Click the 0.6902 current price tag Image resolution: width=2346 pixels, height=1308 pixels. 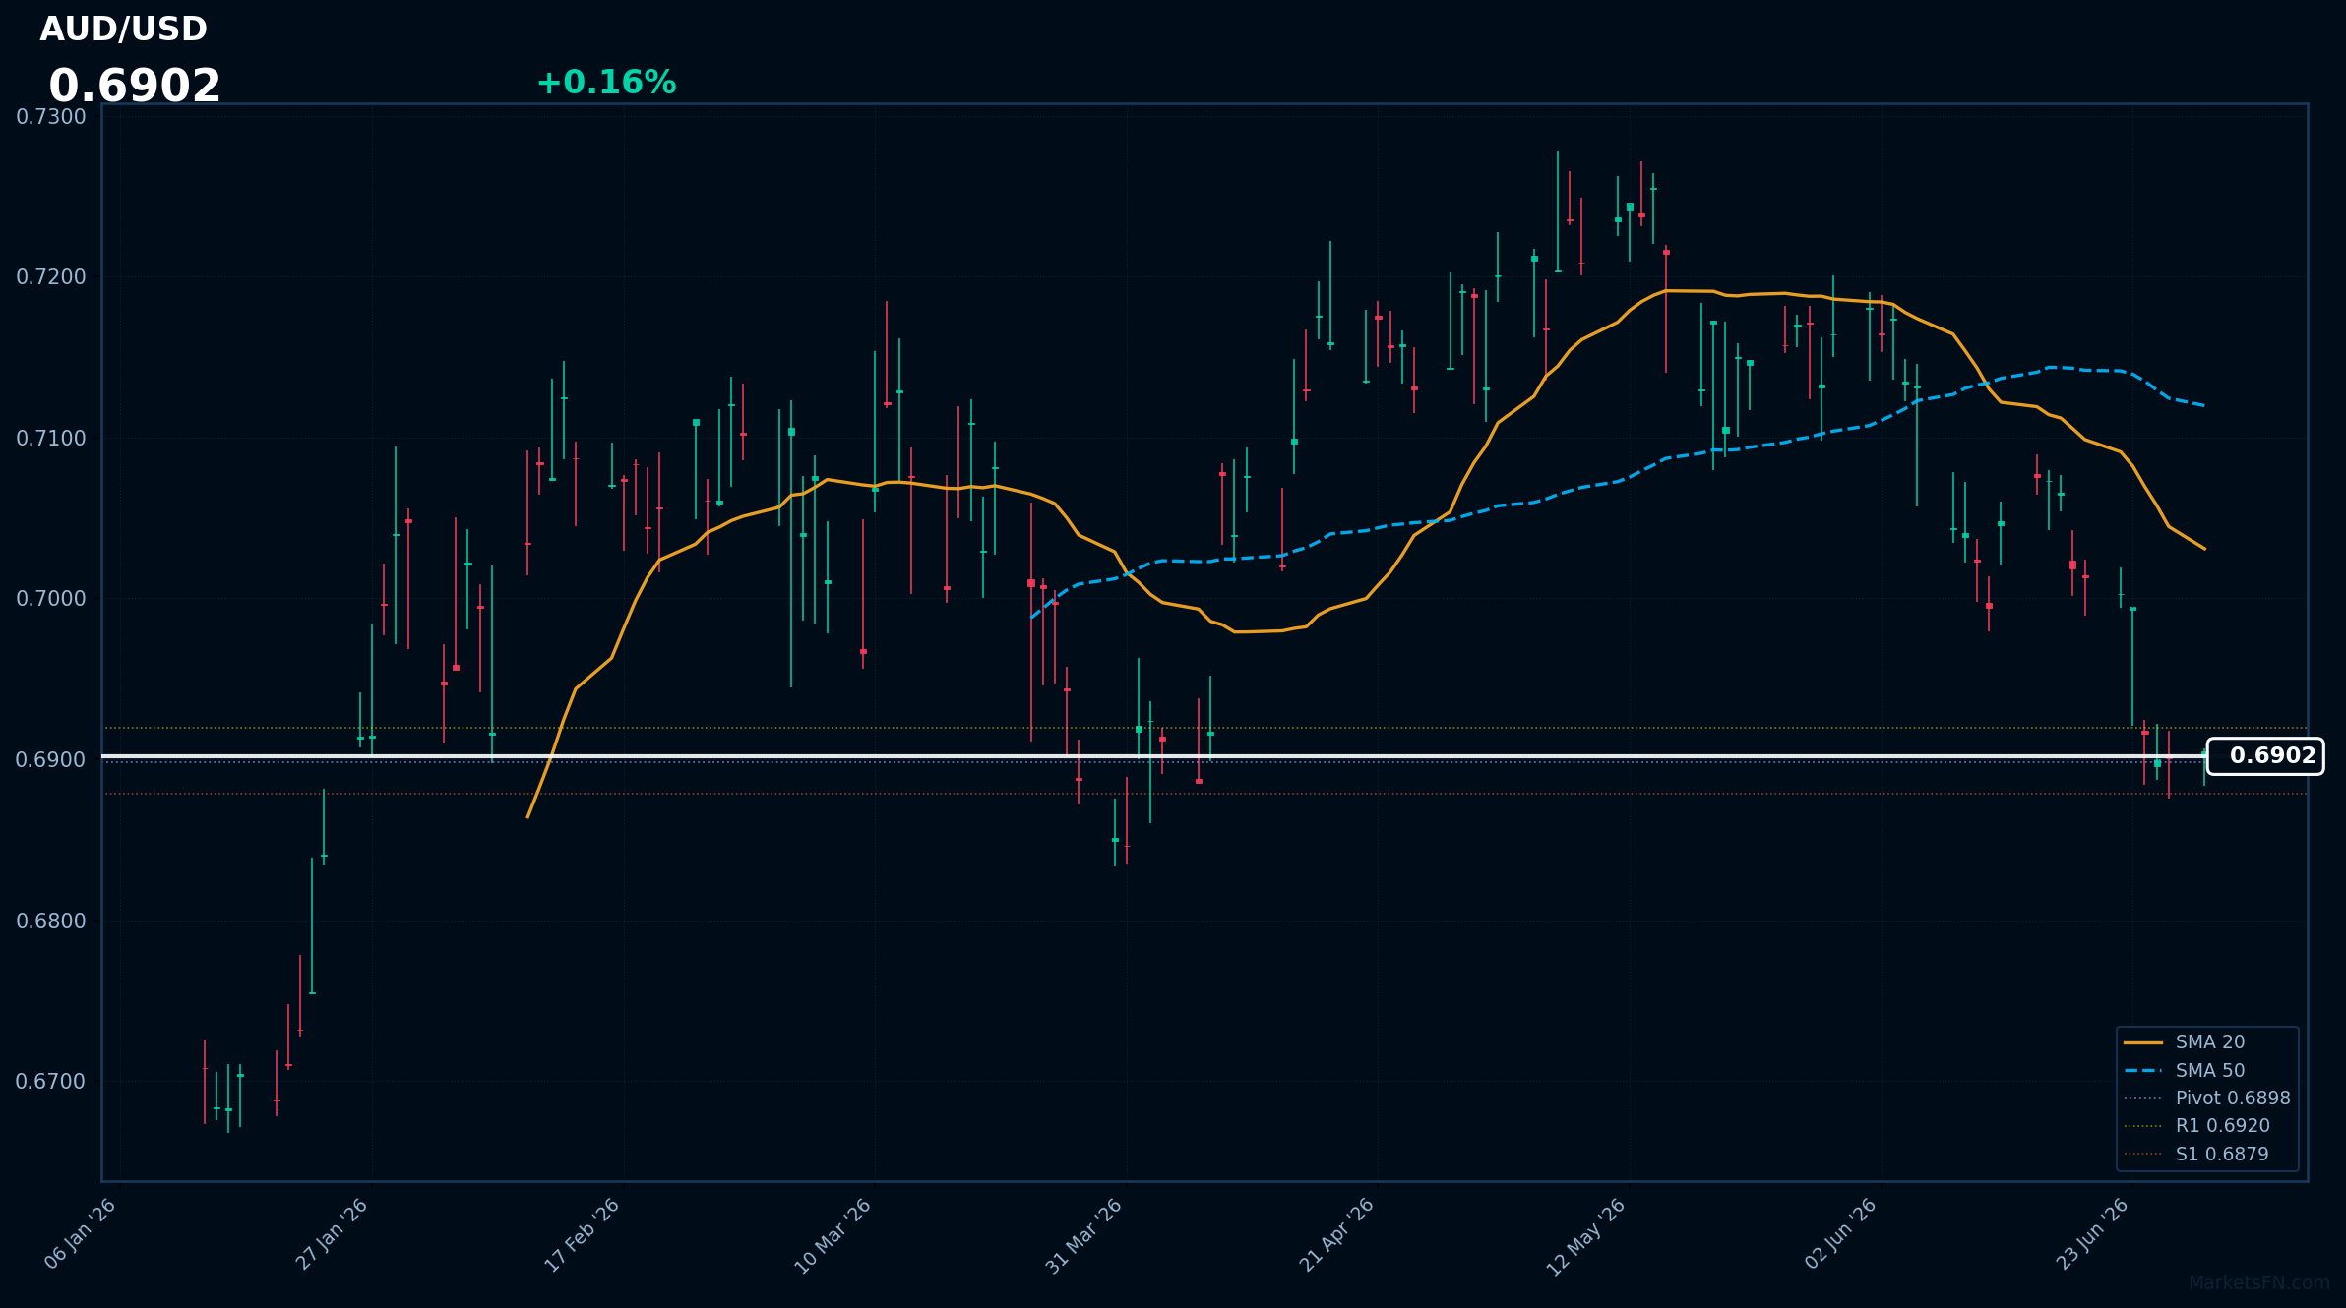pyautogui.click(x=2265, y=756)
